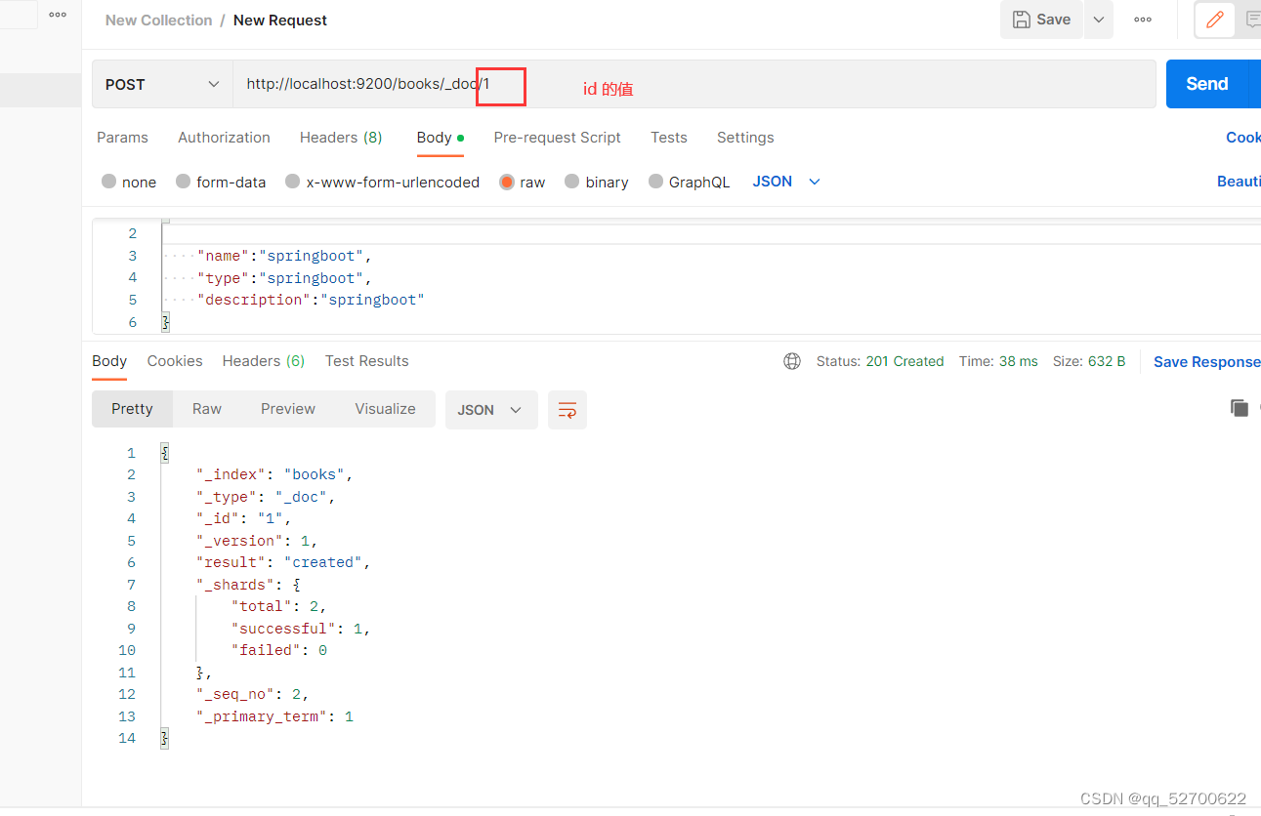Open the JSON body type dropdown
This screenshot has height=816, width=1261.
(786, 182)
